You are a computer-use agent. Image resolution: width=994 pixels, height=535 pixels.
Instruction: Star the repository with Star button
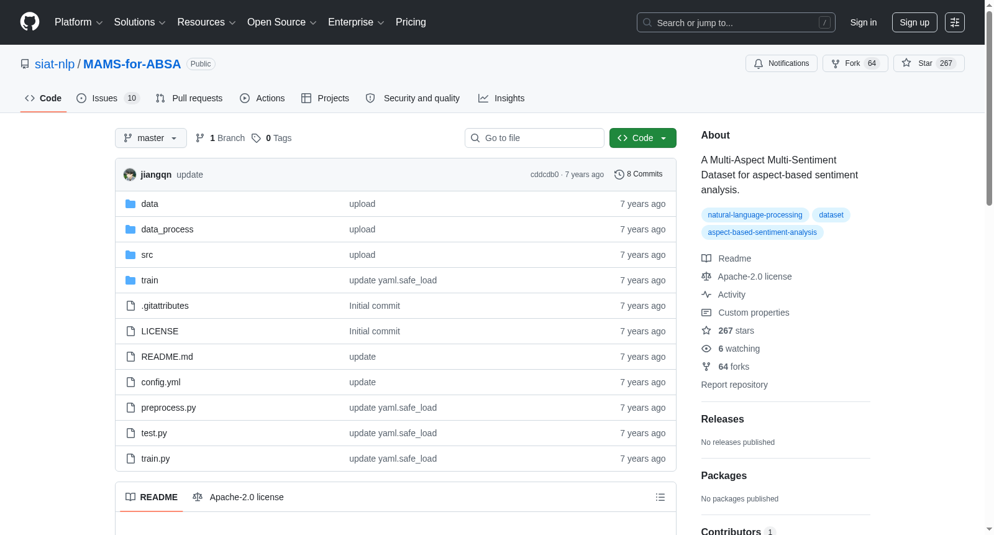(929, 63)
